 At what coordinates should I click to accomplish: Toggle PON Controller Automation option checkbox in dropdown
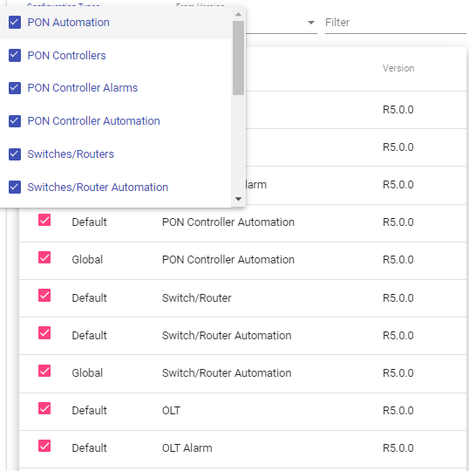click(x=15, y=121)
